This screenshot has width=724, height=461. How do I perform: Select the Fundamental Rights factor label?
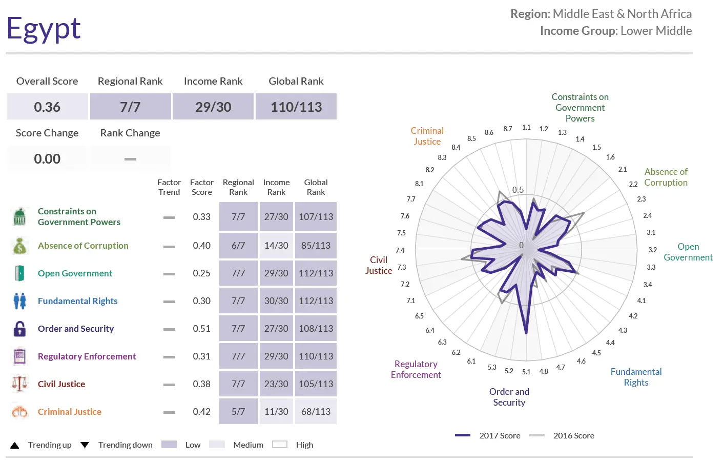click(x=77, y=301)
